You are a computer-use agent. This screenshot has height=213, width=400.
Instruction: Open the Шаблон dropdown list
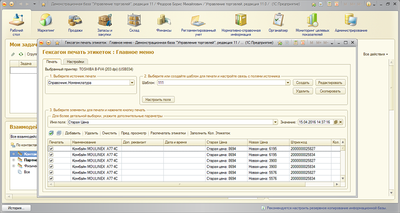click(288, 83)
